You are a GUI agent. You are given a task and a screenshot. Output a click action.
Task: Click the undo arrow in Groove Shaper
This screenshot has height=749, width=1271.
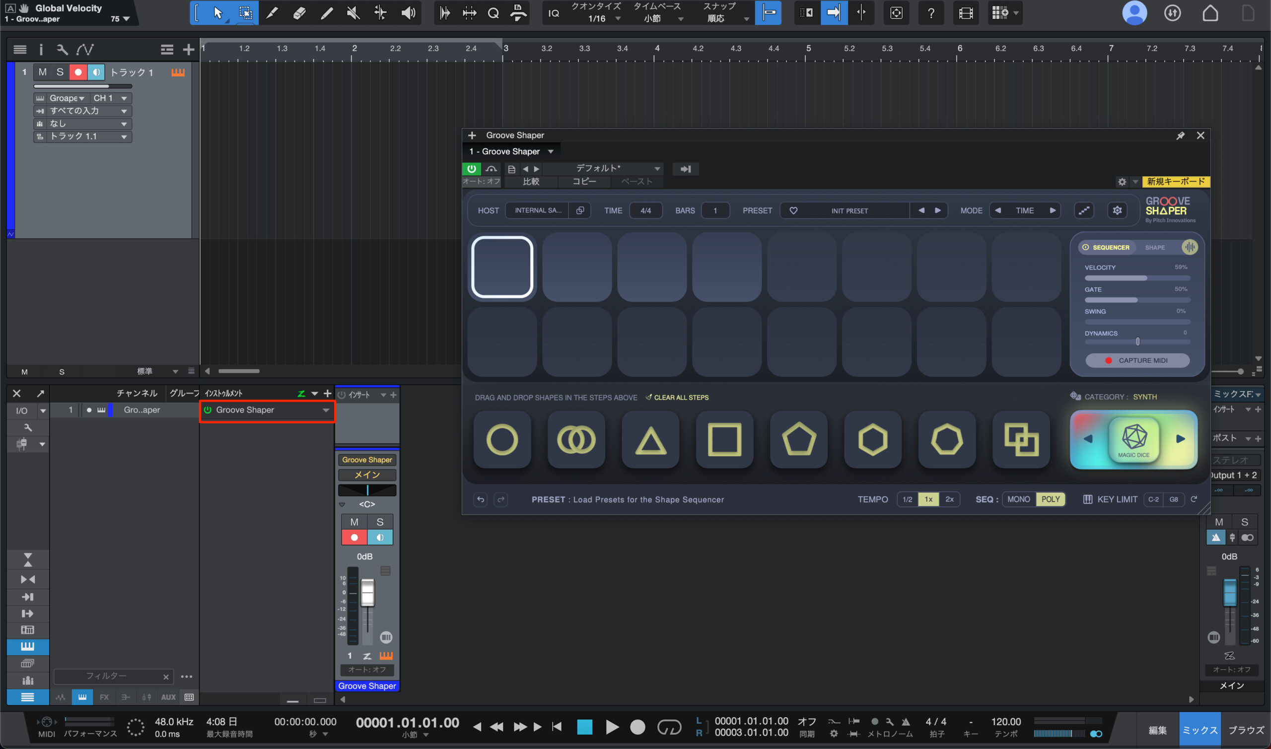(481, 499)
